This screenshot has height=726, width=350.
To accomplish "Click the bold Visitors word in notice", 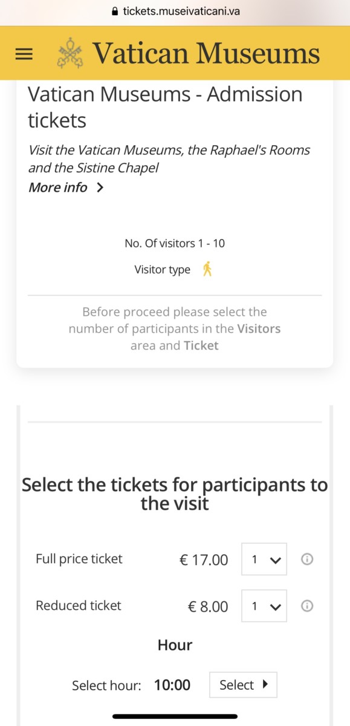I will click(259, 329).
